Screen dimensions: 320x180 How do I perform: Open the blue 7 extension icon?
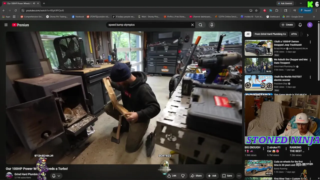270,10
